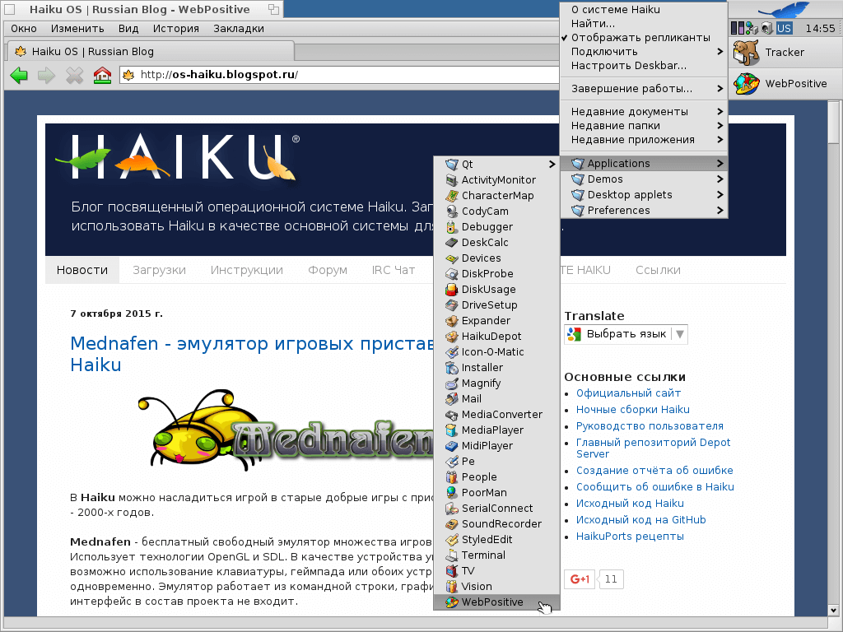Open the Загрузки blog tab
The height and width of the screenshot is (632, 843).
tap(159, 270)
